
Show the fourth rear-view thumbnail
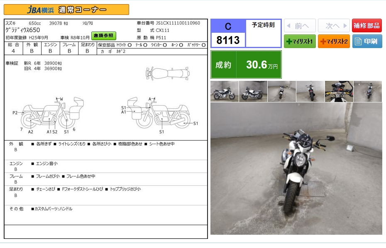tap(310, 91)
